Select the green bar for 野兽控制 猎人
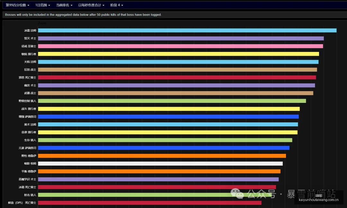 [x=172, y=101]
